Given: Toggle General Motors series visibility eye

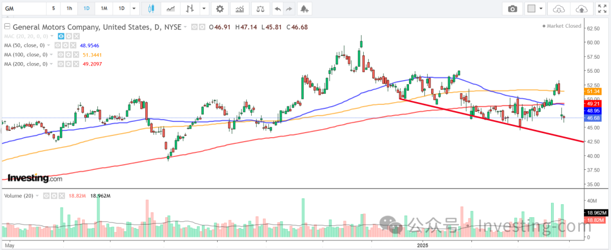Looking at the screenshot, I should coord(195,27).
